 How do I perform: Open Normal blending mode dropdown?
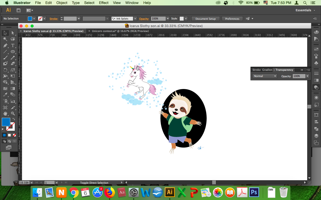265,76
